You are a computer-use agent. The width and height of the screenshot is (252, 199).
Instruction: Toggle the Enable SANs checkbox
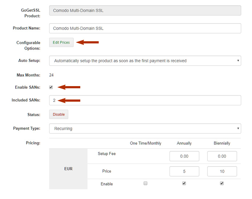[51, 87]
